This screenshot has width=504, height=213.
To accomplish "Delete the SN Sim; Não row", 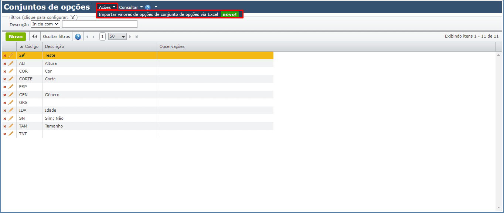I will [5, 119].
